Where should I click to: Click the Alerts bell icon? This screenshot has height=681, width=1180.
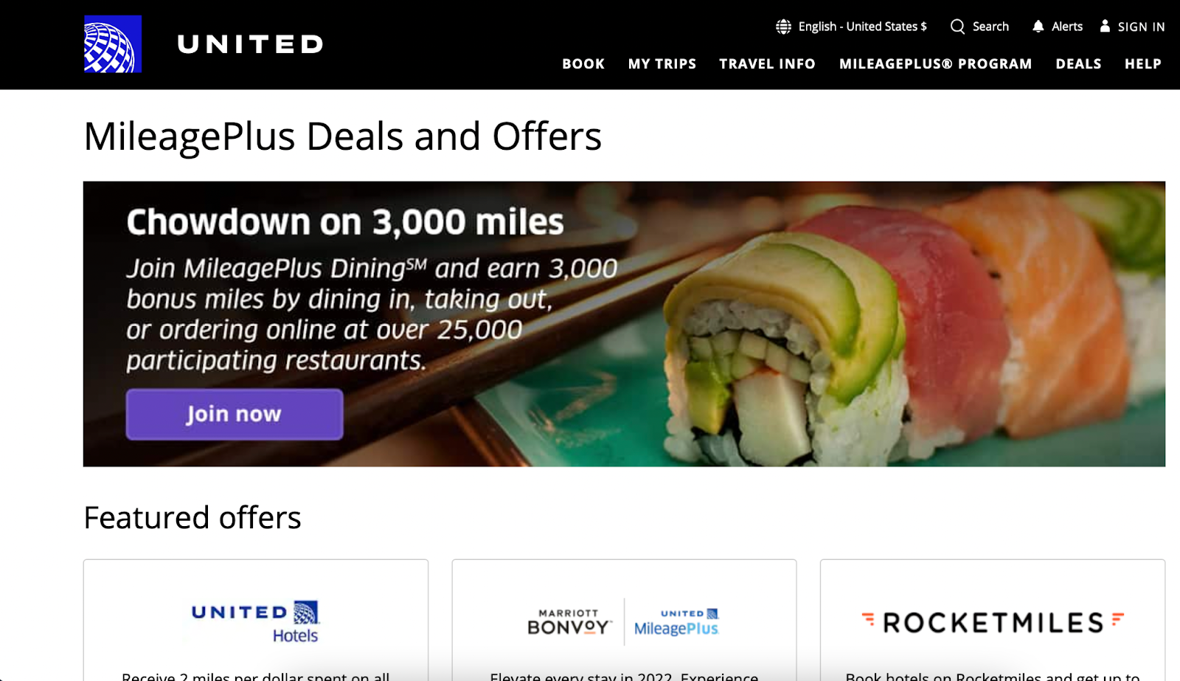point(1038,27)
